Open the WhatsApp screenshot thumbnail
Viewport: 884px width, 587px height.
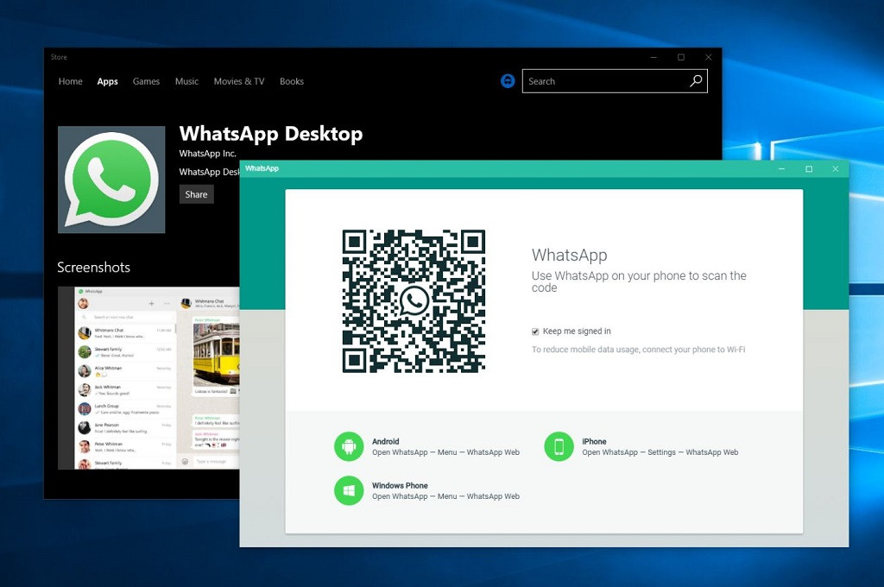coord(148,378)
